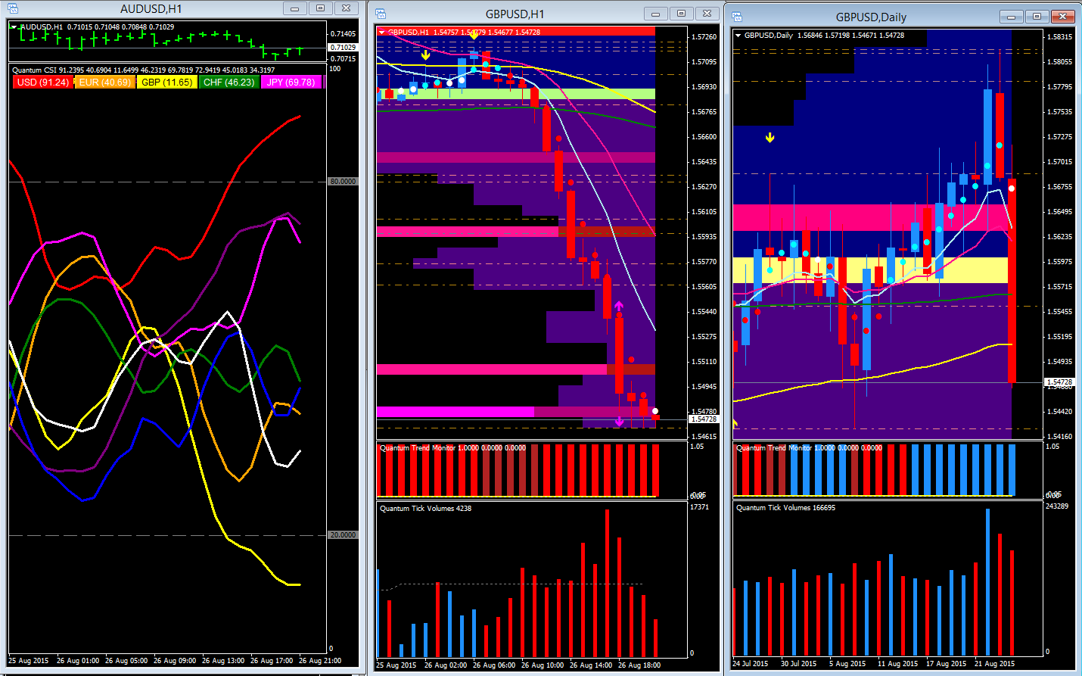Click the 26 Aug 14:00 time label on GBPUSD,H1
The height and width of the screenshot is (676, 1082).
591,665
